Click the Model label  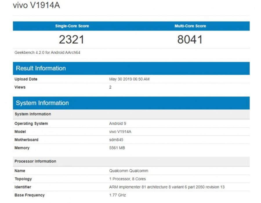pos(20,132)
